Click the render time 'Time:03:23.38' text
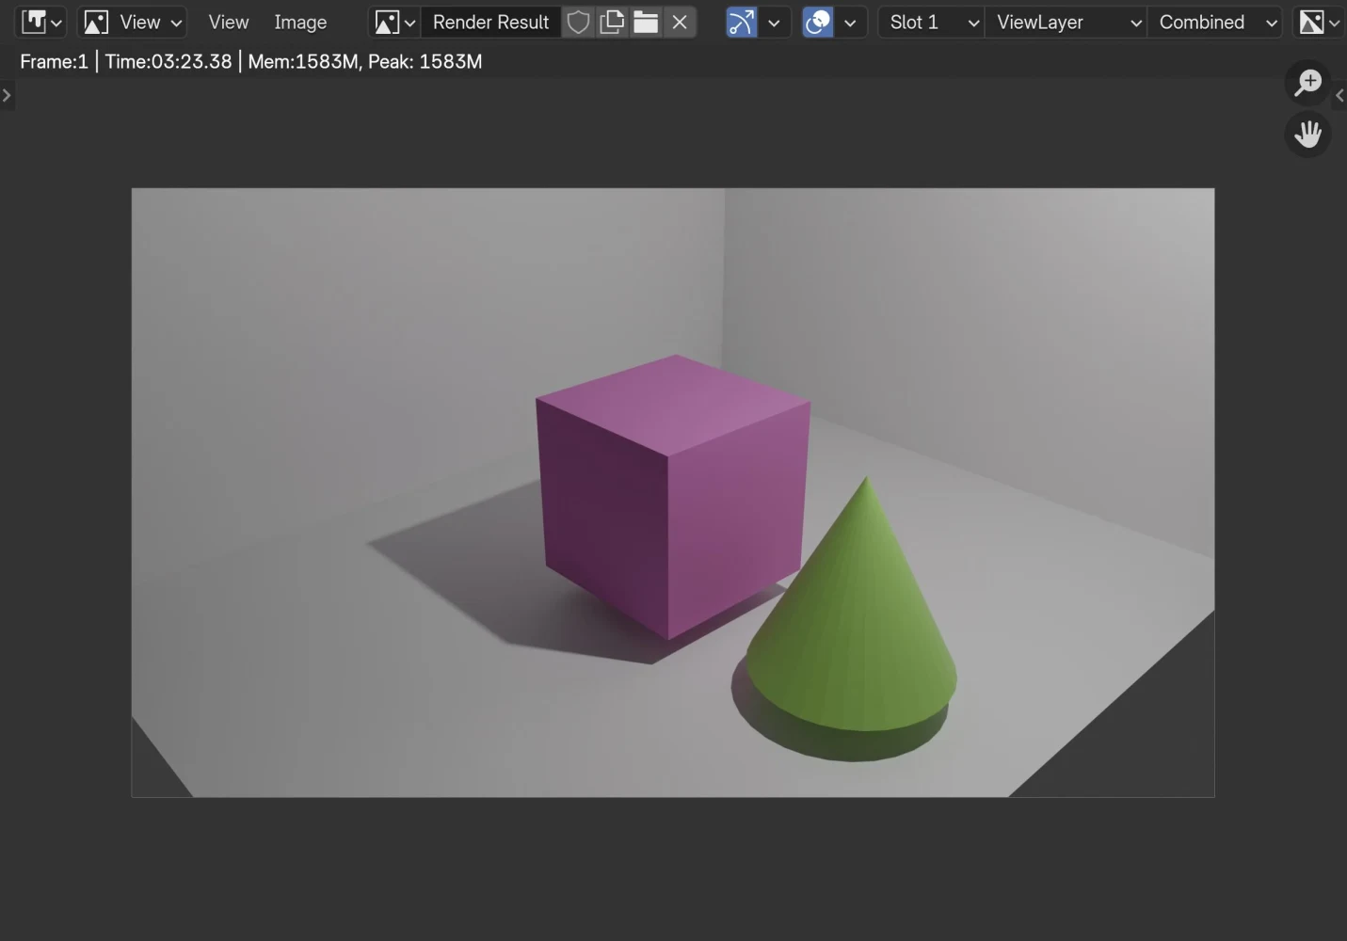This screenshot has width=1347, height=941. click(x=168, y=61)
